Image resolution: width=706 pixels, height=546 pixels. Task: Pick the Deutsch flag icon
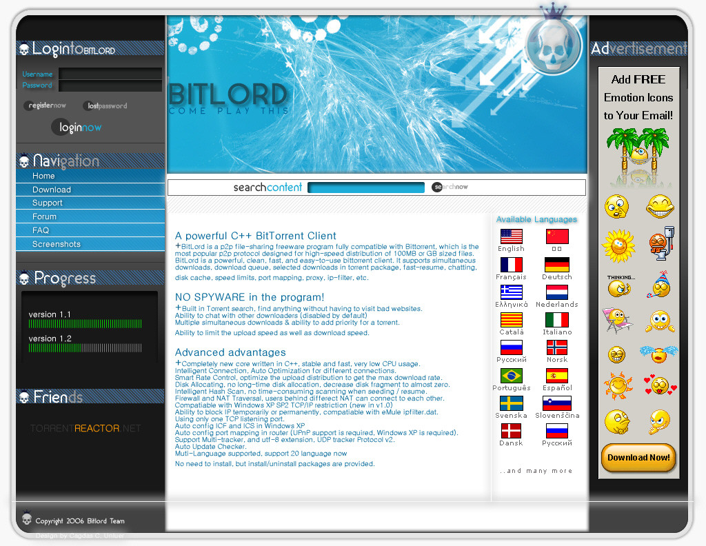[557, 264]
